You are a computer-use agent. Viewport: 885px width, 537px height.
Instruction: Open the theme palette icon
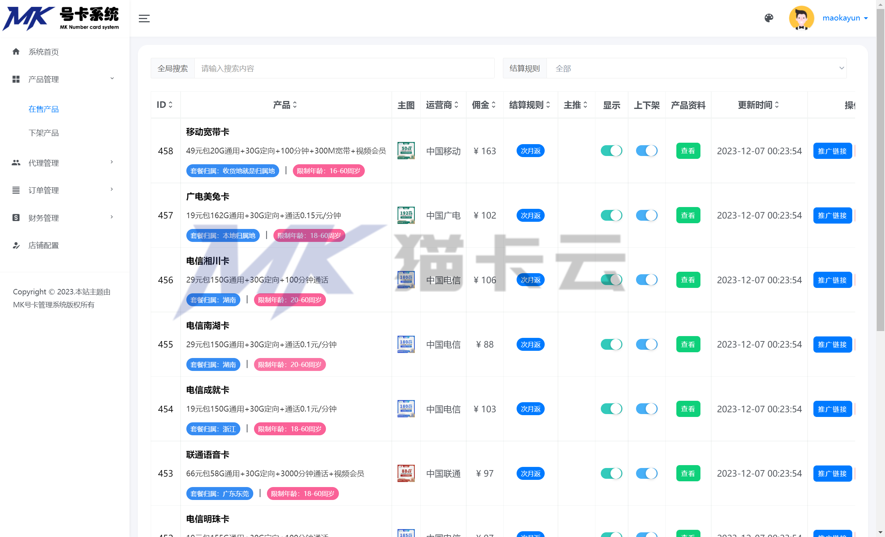pos(769,18)
